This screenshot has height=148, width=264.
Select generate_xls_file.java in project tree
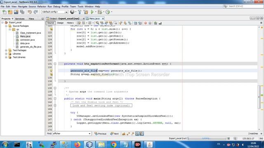click(x=31, y=47)
